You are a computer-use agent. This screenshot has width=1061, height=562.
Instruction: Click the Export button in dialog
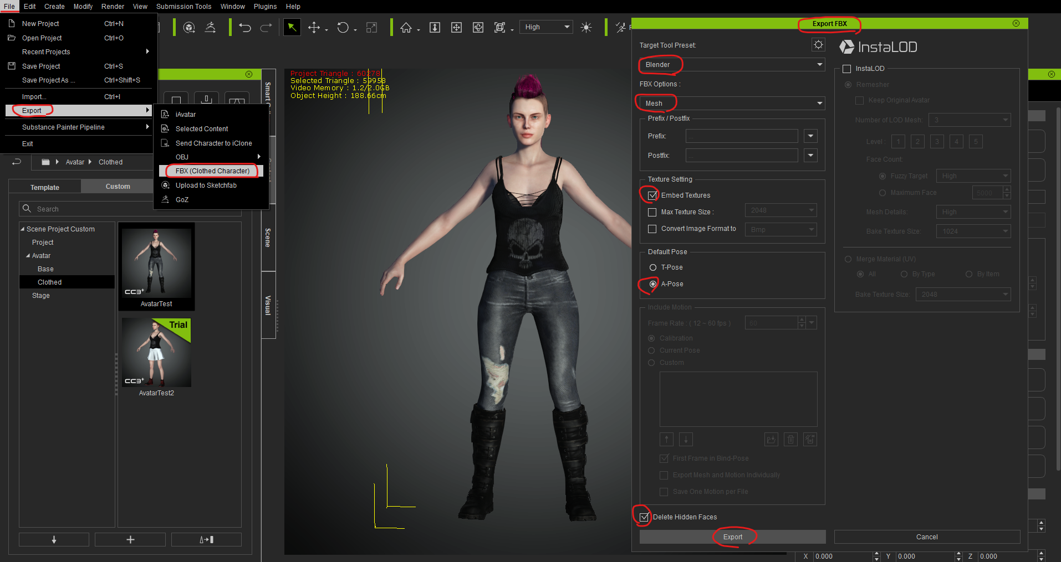(x=732, y=537)
